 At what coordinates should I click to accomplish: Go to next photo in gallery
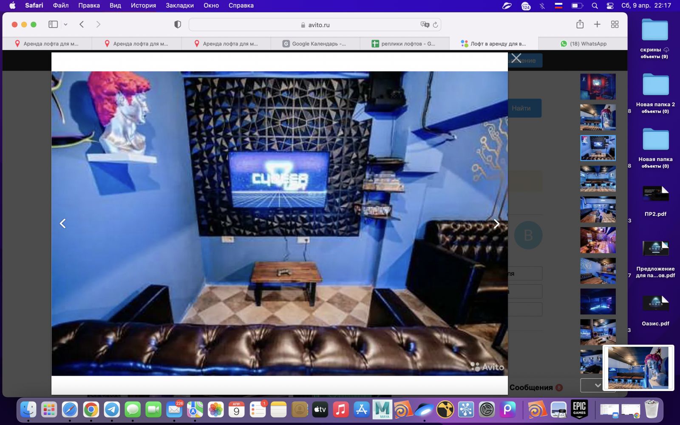pyautogui.click(x=496, y=224)
